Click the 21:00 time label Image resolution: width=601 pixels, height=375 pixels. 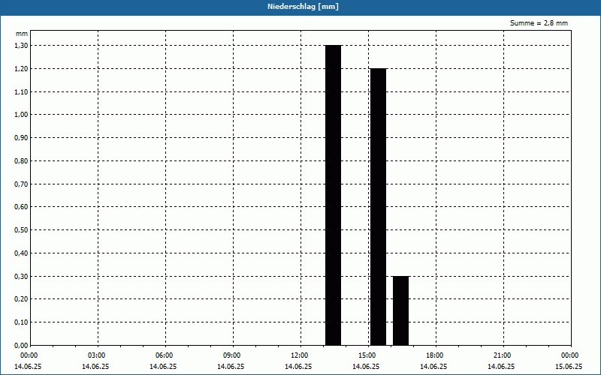(503, 355)
